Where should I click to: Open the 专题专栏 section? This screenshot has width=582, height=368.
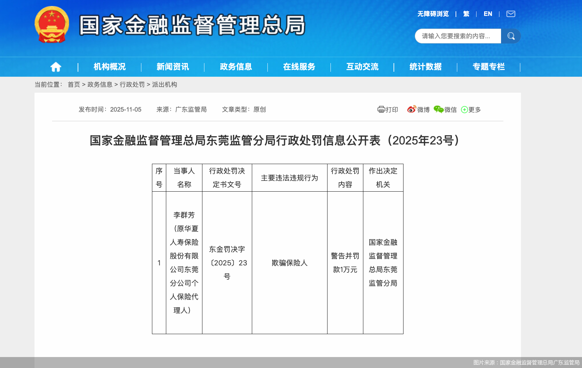488,66
